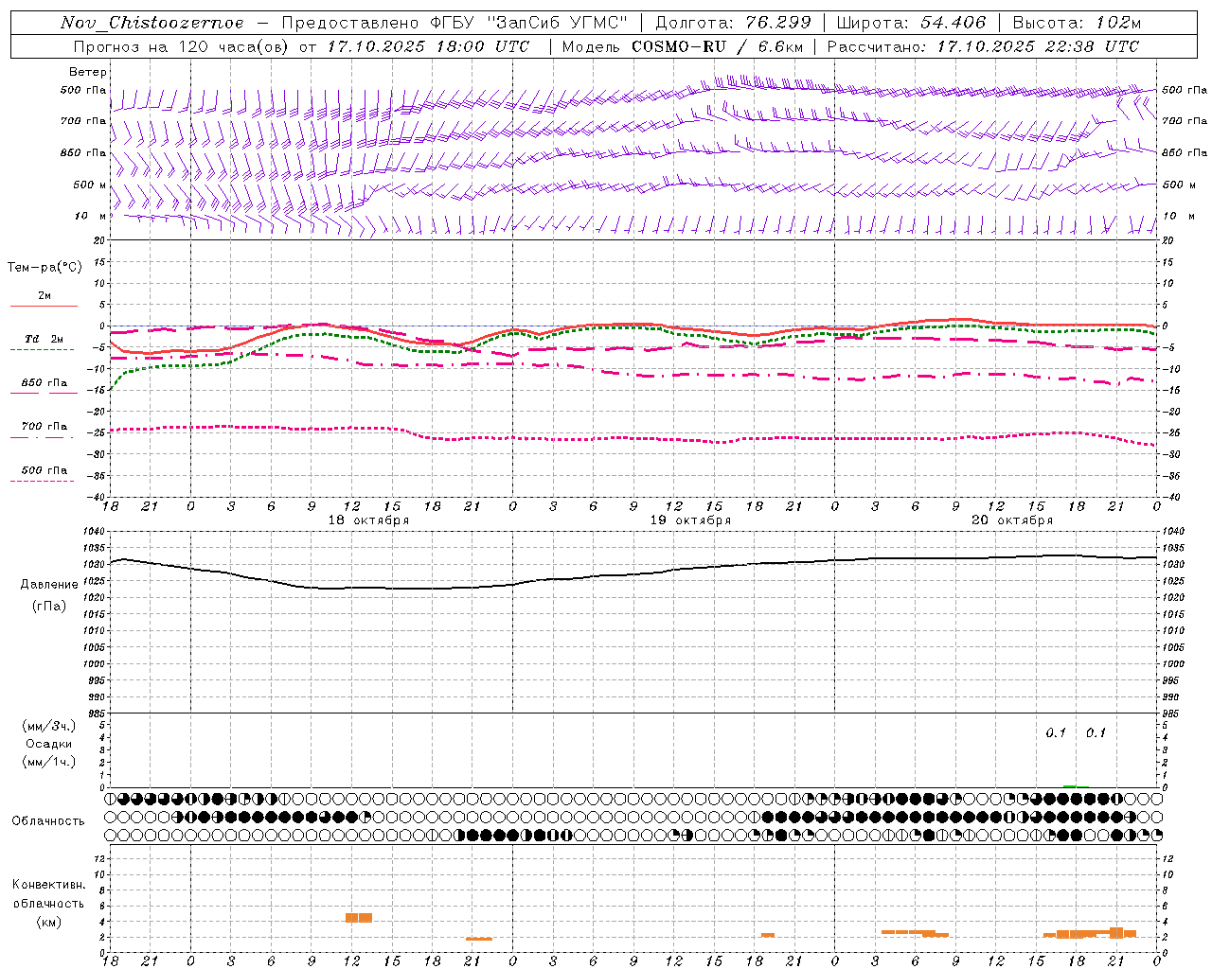The image size is (1212, 969).
Task: Click the solid line sample under 2м legend
Action: 44,306
